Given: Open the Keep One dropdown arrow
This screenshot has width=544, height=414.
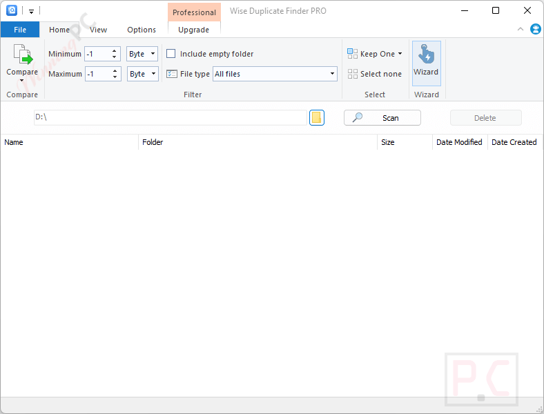Looking at the screenshot, I should click(400, 54).
